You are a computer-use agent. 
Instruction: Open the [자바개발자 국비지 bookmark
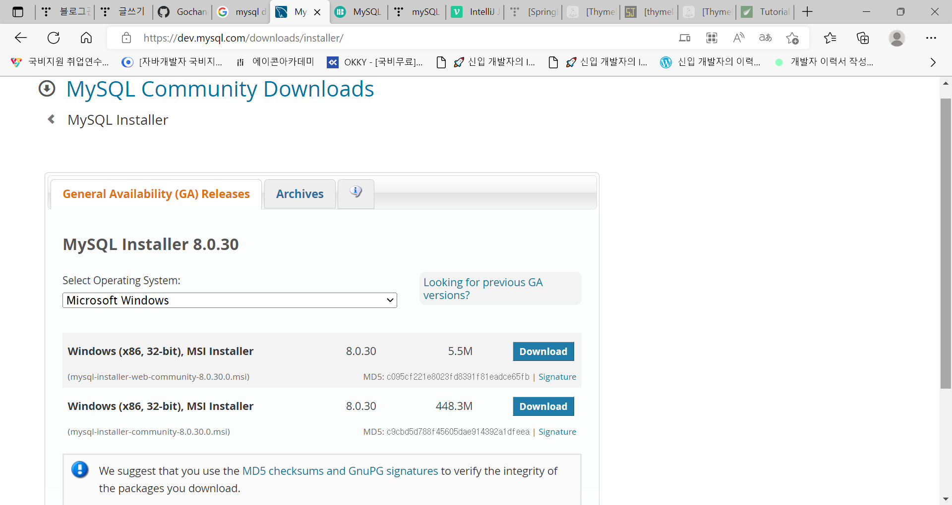tap(172, 62)
